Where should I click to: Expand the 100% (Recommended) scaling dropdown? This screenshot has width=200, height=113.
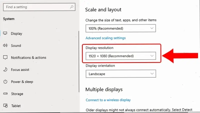[121, 28]
